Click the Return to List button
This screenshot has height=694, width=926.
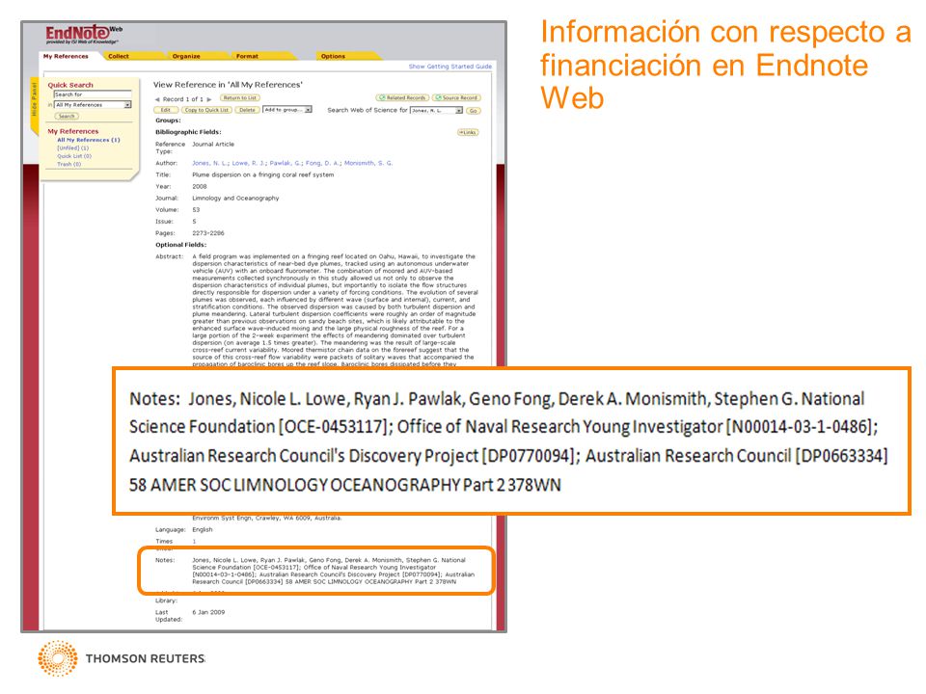[240, 98]
